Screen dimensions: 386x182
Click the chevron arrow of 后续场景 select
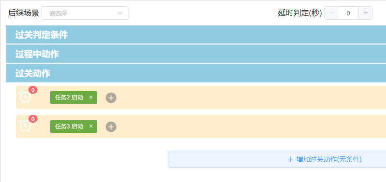click(120, 13)
